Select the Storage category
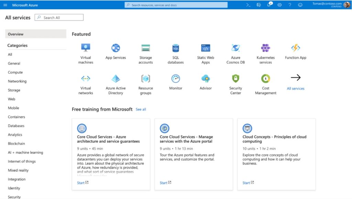The height and width of the screenshot is (199, 352). coord(14,90)
